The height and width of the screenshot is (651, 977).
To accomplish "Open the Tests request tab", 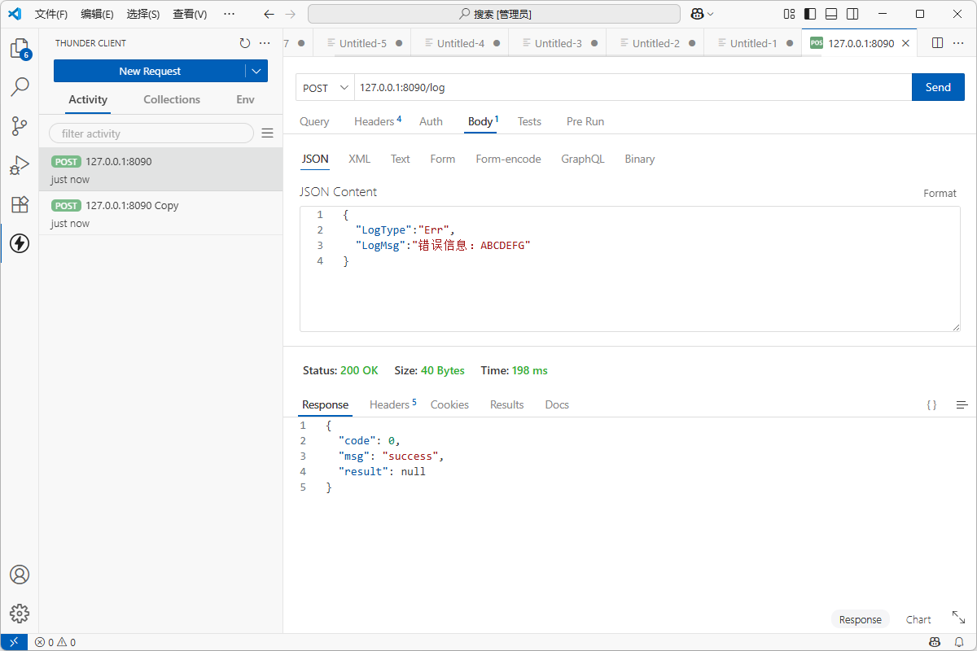I will [x=529, y=121].
